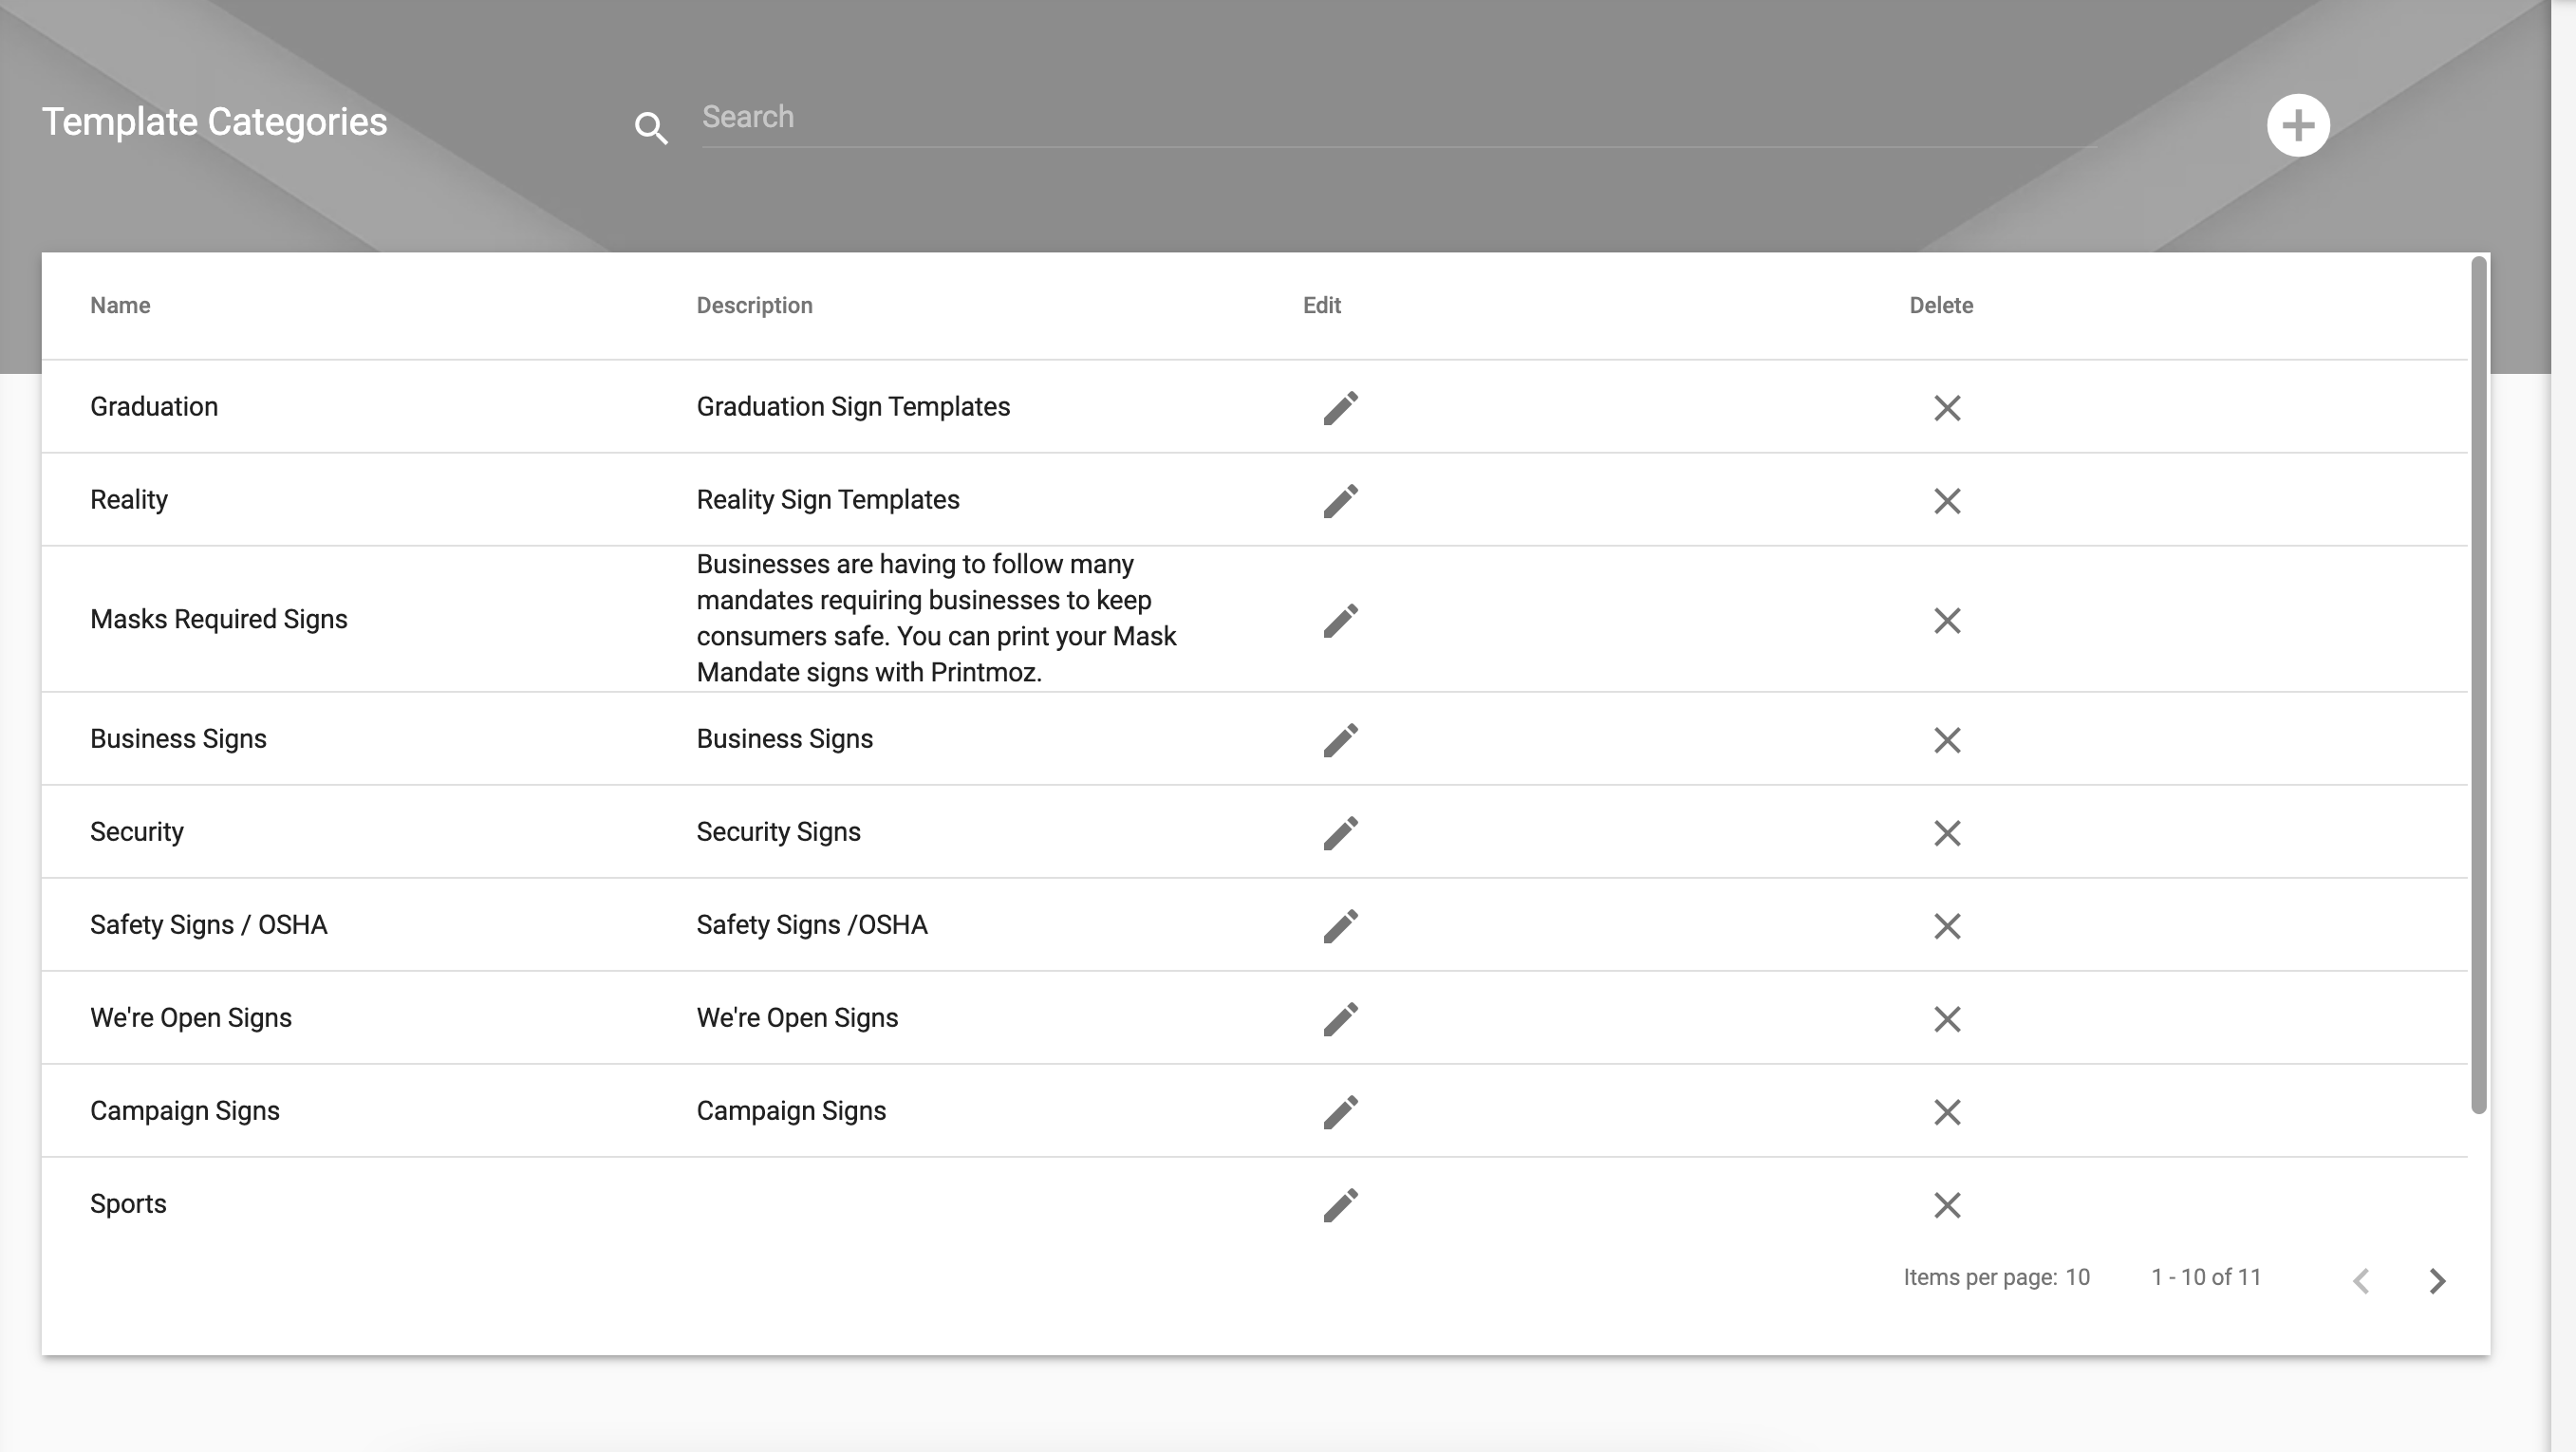Click the Items per page label

[1979, 1278]
